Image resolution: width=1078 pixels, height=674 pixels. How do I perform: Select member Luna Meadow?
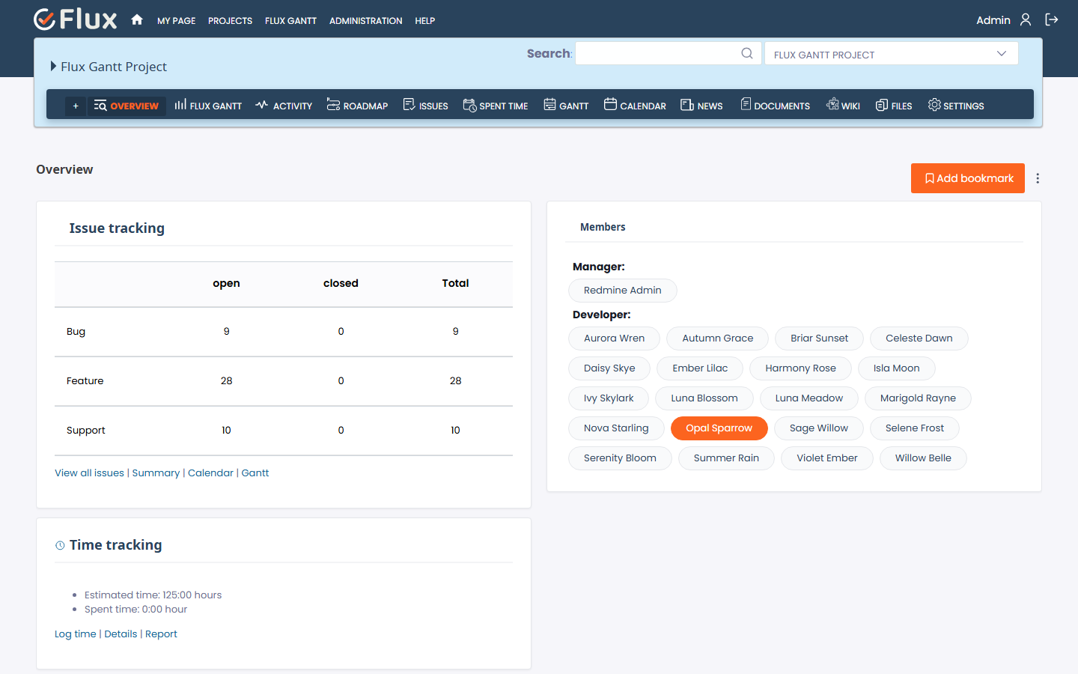tap(809, 398)
